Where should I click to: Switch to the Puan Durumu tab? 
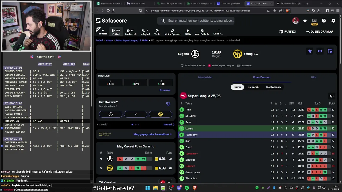point(262,77)
